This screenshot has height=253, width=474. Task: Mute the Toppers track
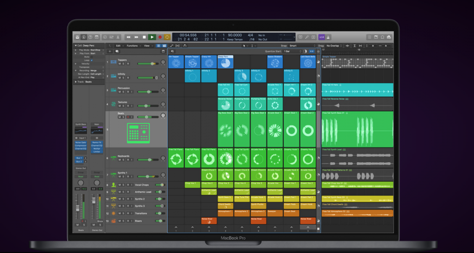[119, 63]
